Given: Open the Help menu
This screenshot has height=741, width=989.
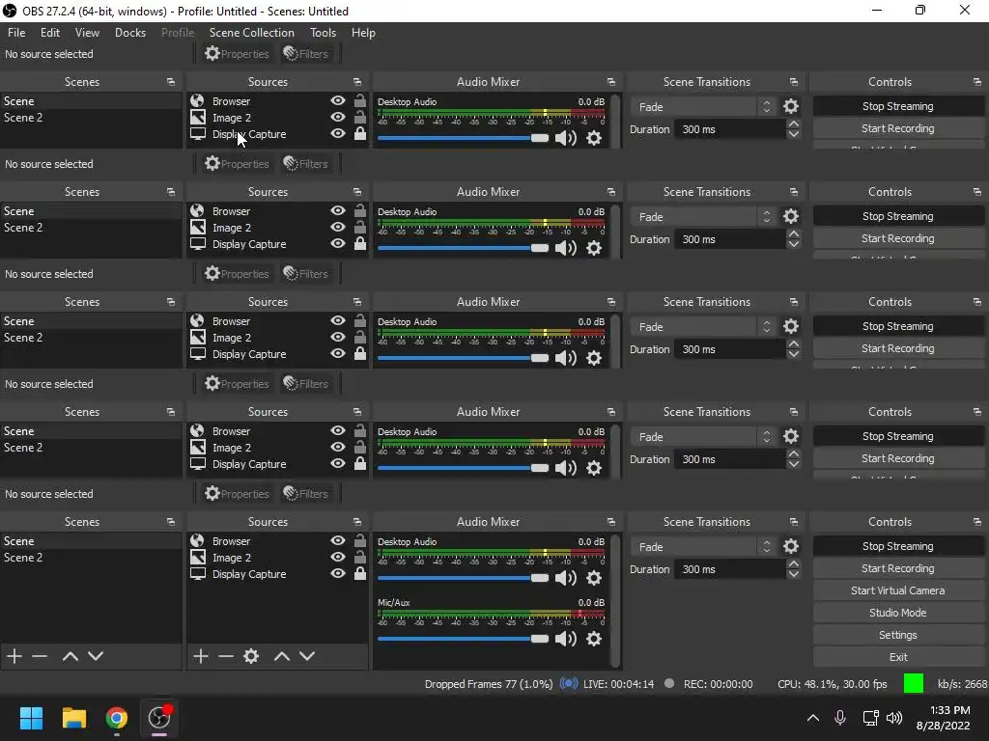Looking at the screenshot, I should (363, 33).
